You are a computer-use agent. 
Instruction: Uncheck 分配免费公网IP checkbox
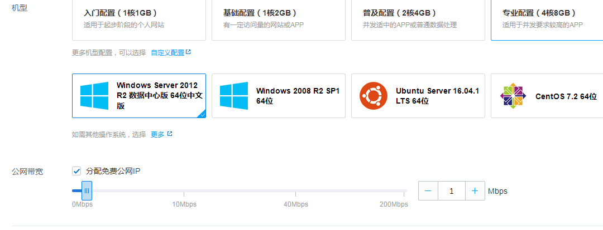pos(77,171)
